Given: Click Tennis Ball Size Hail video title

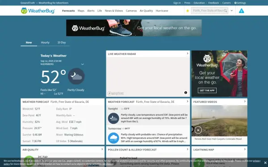Looking at the screenshot, I should (218, 139).
